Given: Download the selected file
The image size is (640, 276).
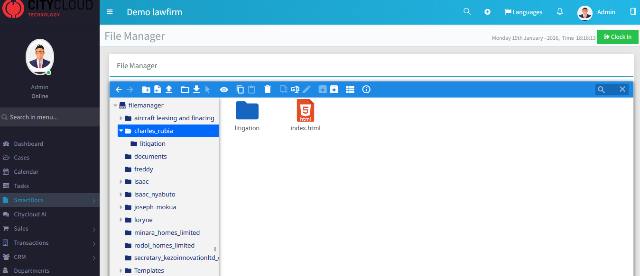Looking at the screenshot, I should click(196, 89).
